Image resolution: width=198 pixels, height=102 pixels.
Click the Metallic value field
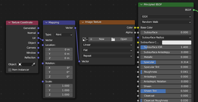point(166,57)
